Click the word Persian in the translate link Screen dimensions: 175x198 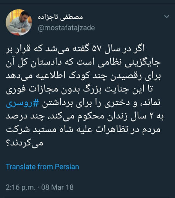[67, 167]
